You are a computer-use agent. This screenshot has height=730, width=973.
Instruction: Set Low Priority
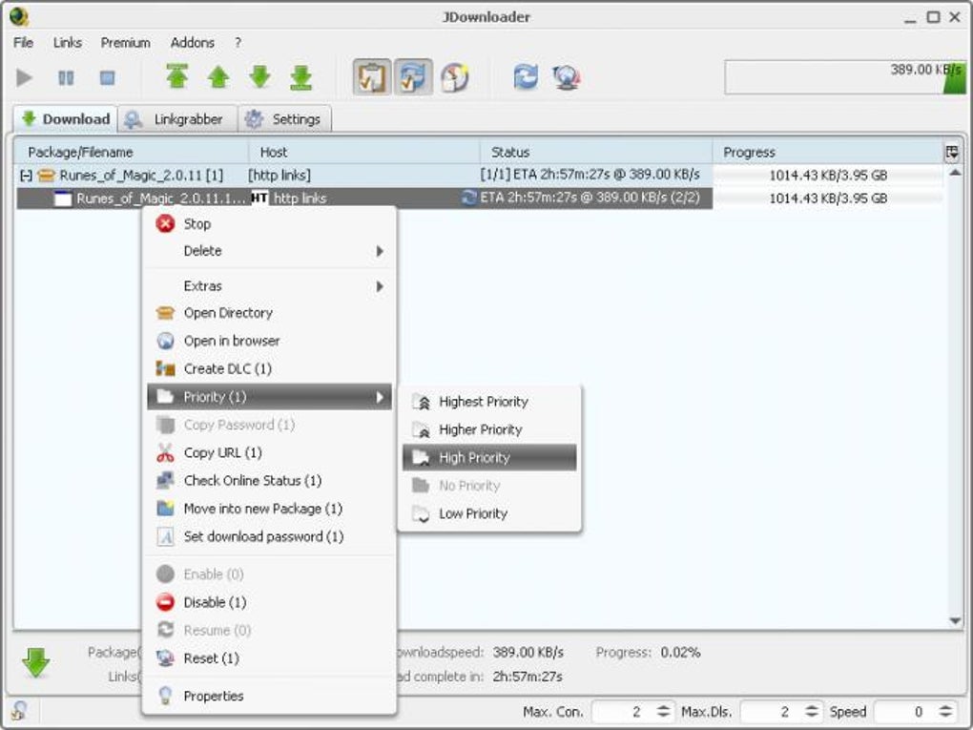coord(489,513)
